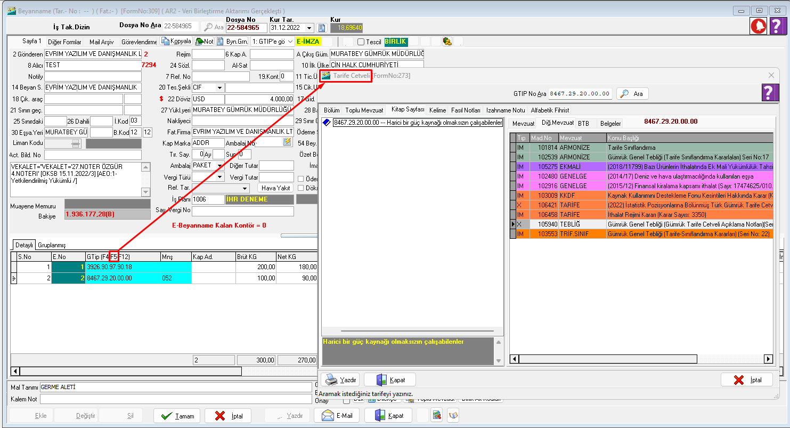The height and width of the screenshot is (428, 790).
Task: Toggle the checkbox next to Onay
Action: pyautogui.click(x=346, y=401)
